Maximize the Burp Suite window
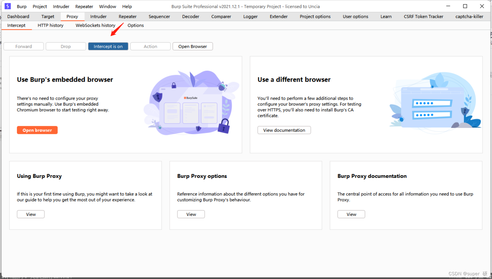492x279 pixels. tap(465, 6)
